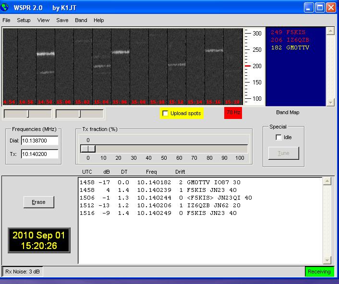Open the View menu
339x284 pixels.
pos(43,20)
